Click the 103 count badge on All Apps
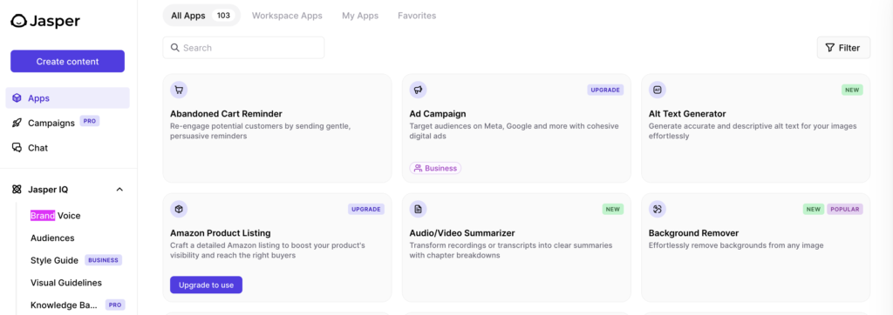 coord(223,16)
